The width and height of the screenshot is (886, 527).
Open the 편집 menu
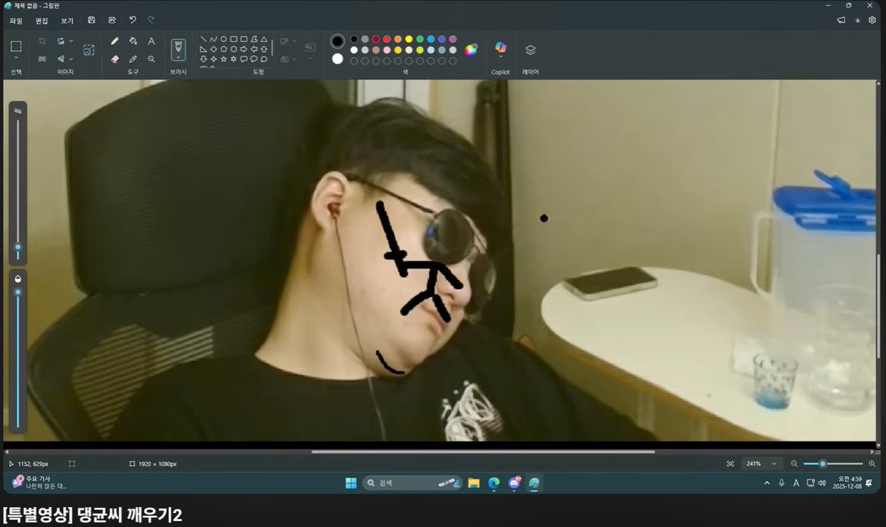(41, 20)
